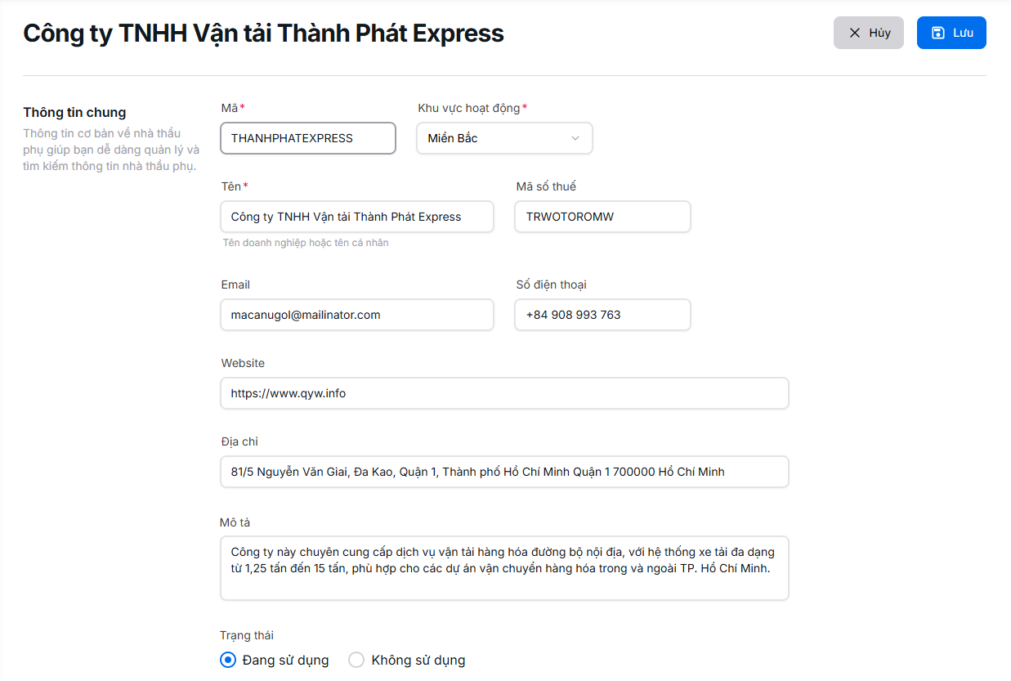Focus the Tên company name field
Viewport: 1011px width, 681px height.
pyautogui.click(x=357, y=217)
